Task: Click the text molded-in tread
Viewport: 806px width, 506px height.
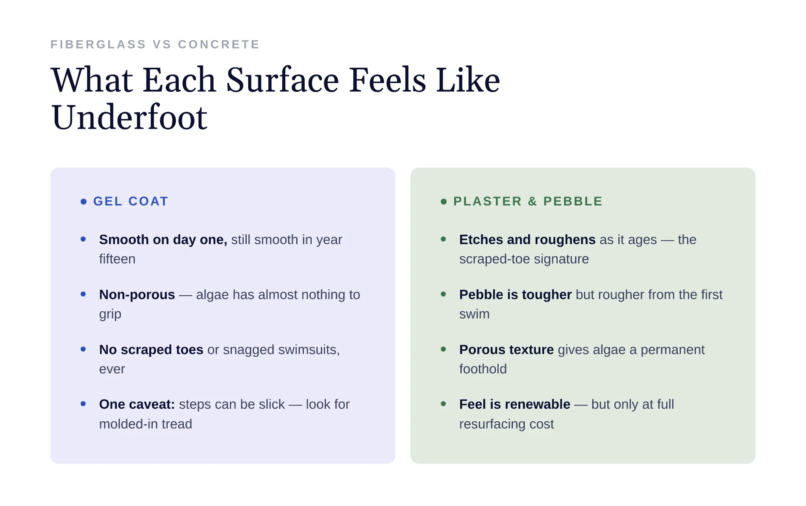Action: (146, 424)
